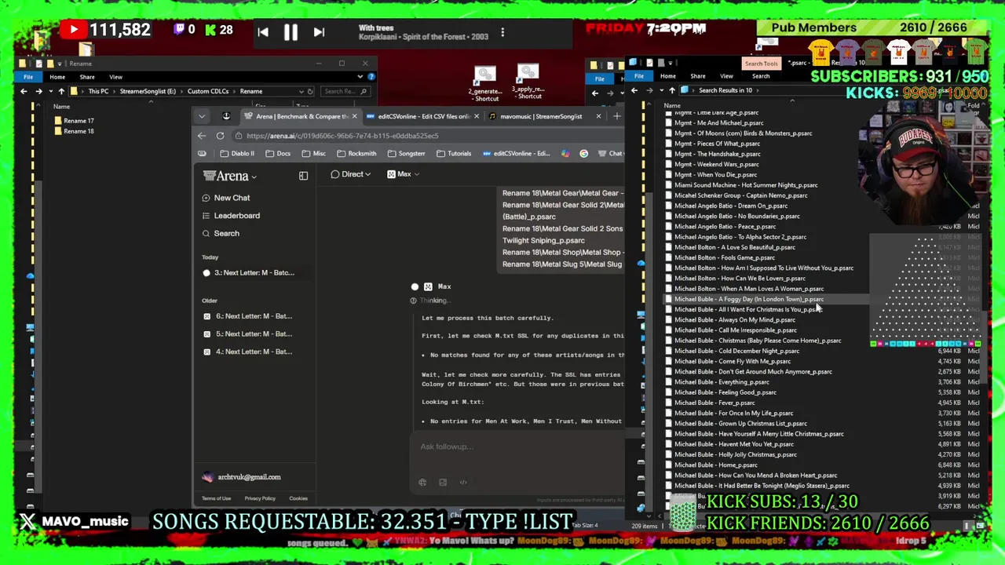This screenshot has height=565, width=1005.
Task: Close the Arena browser tab
Action: pyautogui.click(x=354, y=116)
